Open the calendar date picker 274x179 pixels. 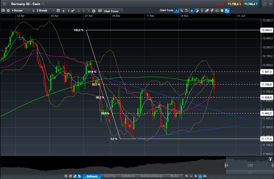coord(58,11)
